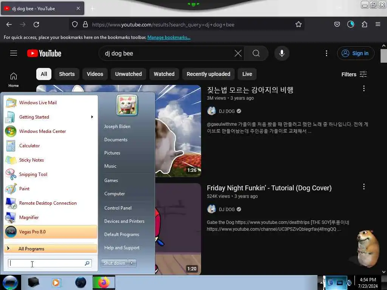Go to the YouTube logo home

point(44,53)
